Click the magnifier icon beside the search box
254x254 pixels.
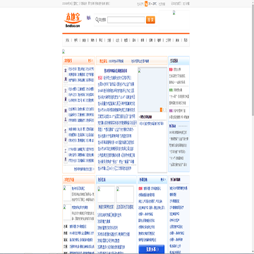[97, 20]
